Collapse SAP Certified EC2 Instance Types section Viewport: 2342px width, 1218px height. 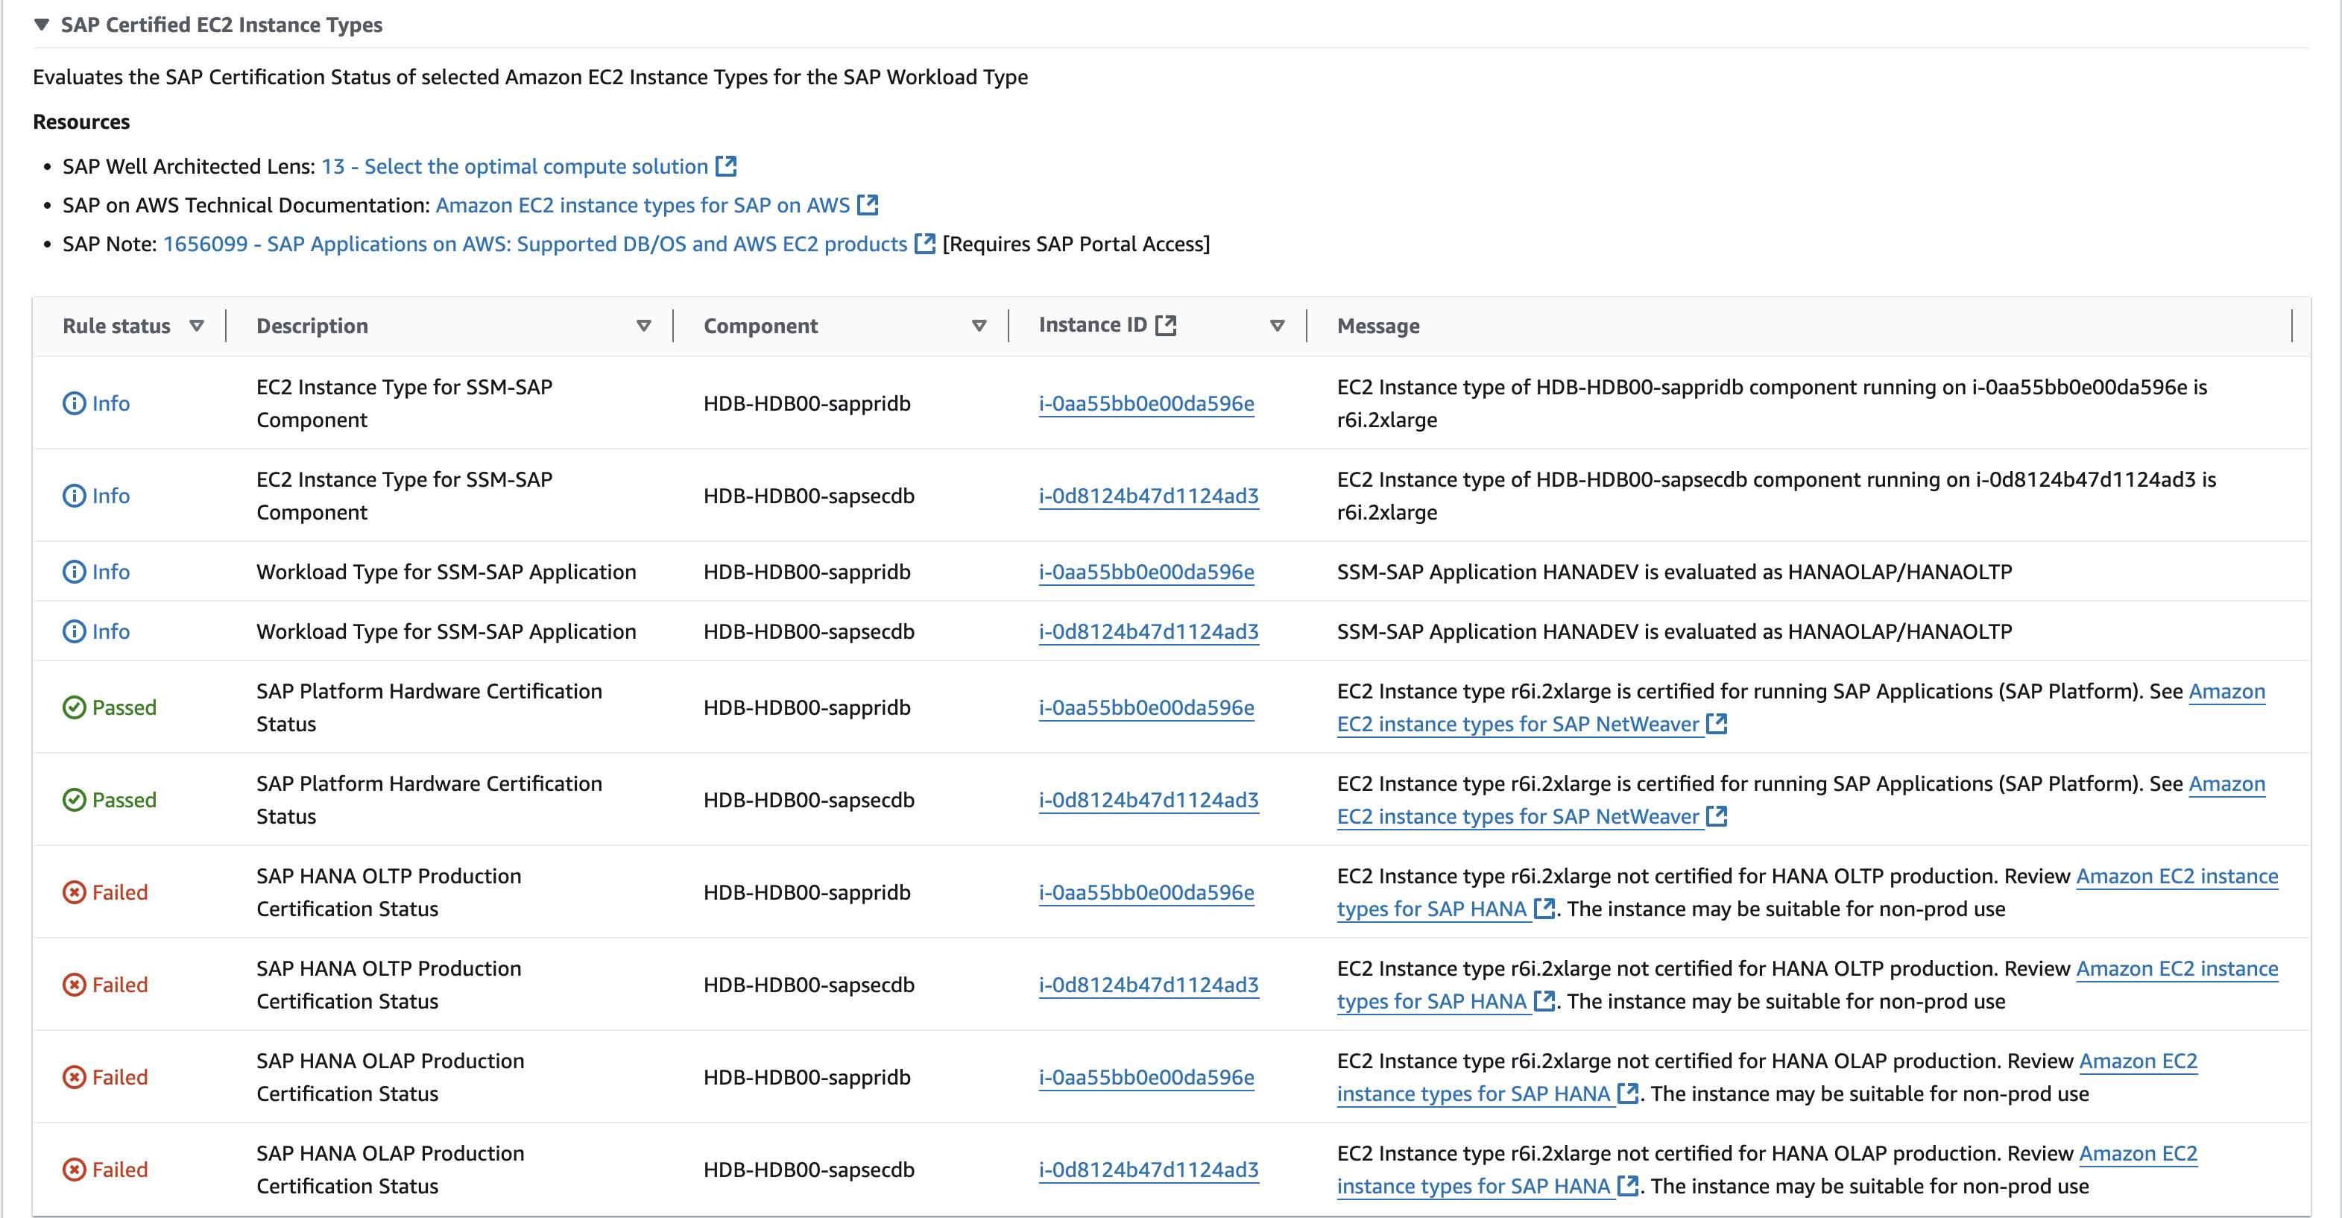coord(41,25)
